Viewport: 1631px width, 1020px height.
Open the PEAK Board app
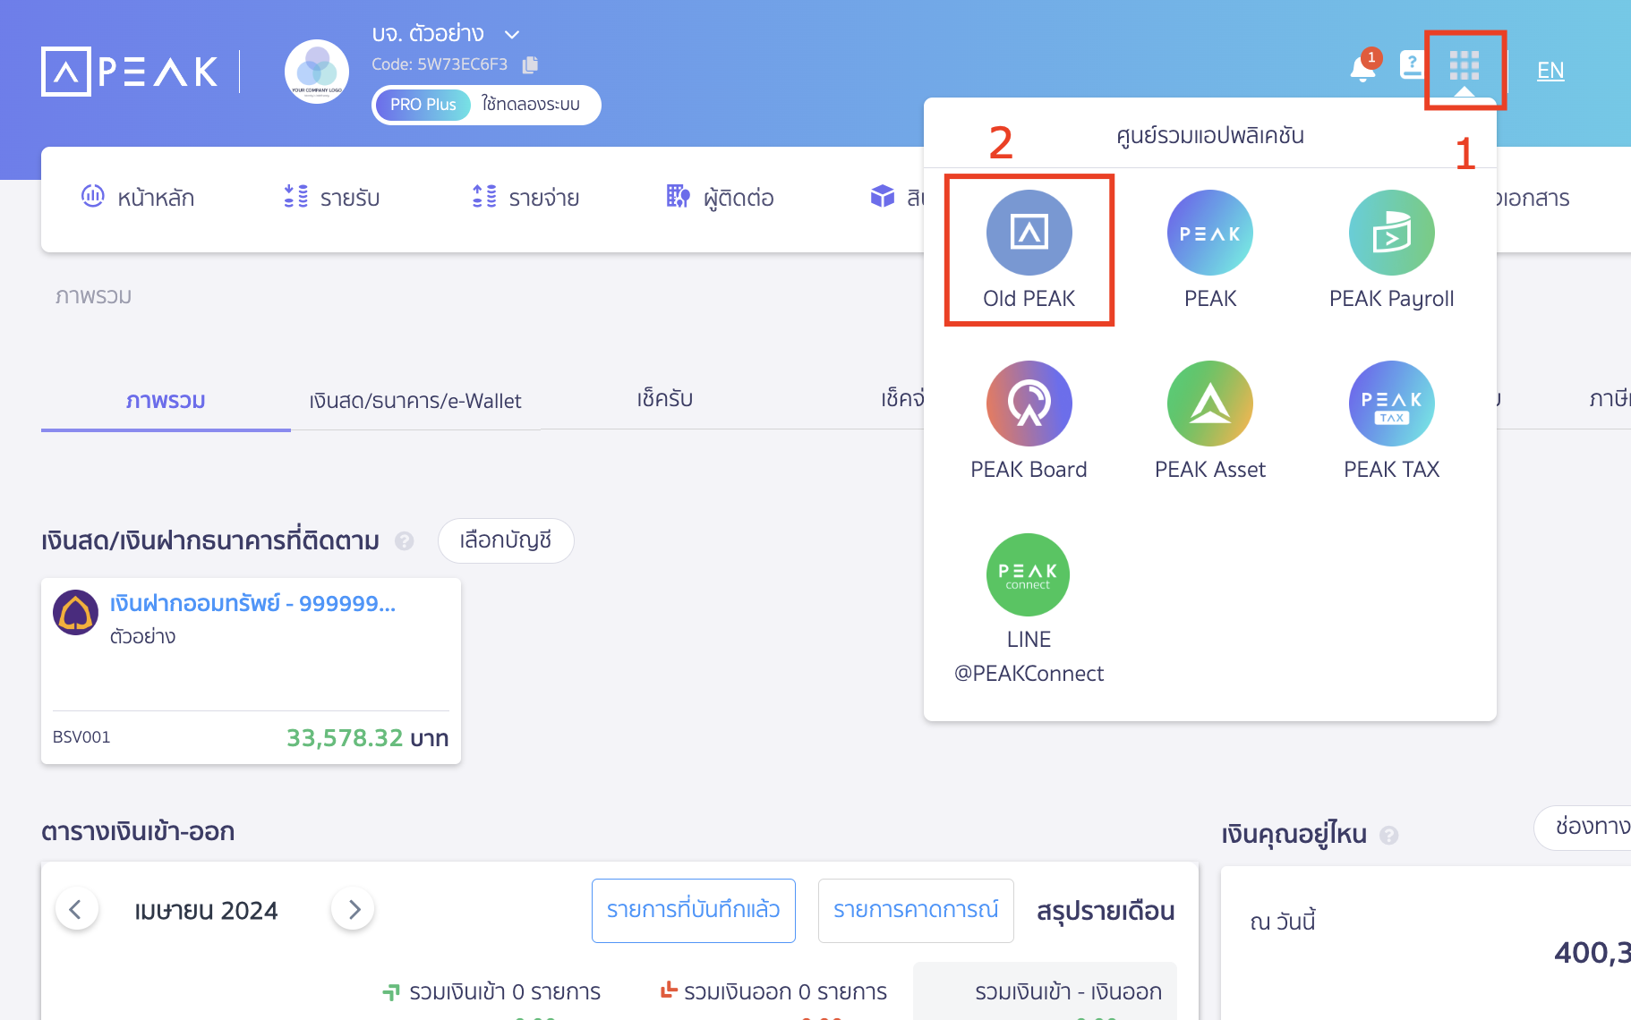click(x=1029, y=421)
